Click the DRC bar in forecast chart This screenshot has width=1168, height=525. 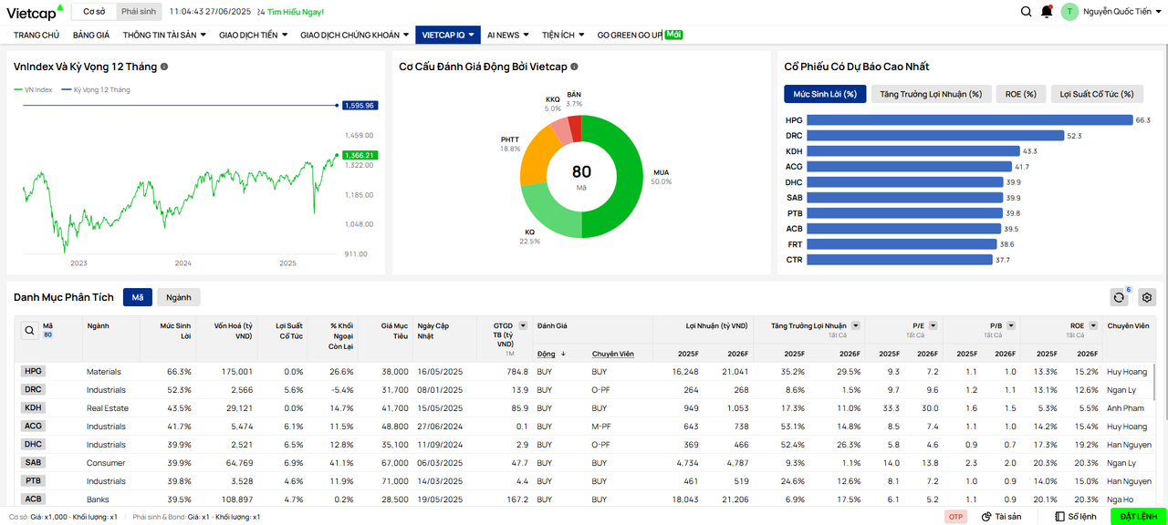[935, 136]
